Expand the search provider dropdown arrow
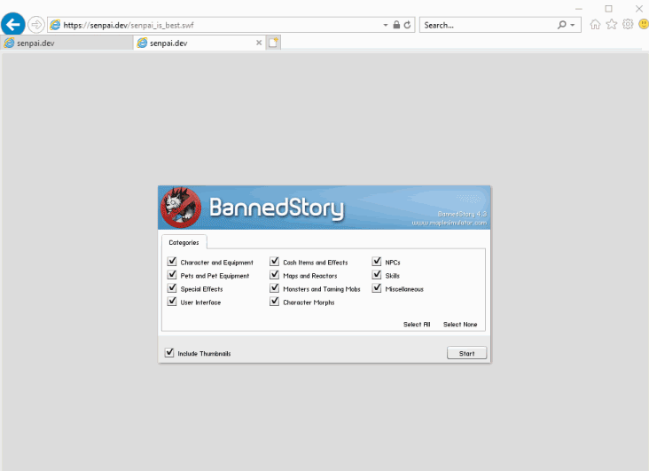Image resolution: width=649 pixels, height=471 pixels. point(573,25)
